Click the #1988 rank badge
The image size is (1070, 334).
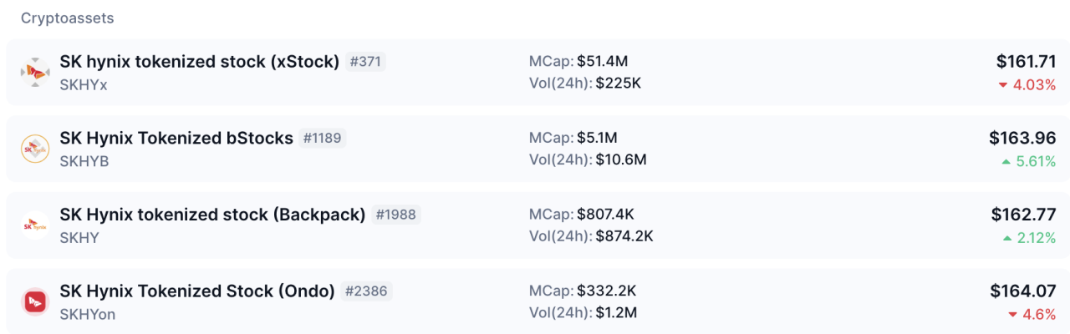click(x=396, y=215)
